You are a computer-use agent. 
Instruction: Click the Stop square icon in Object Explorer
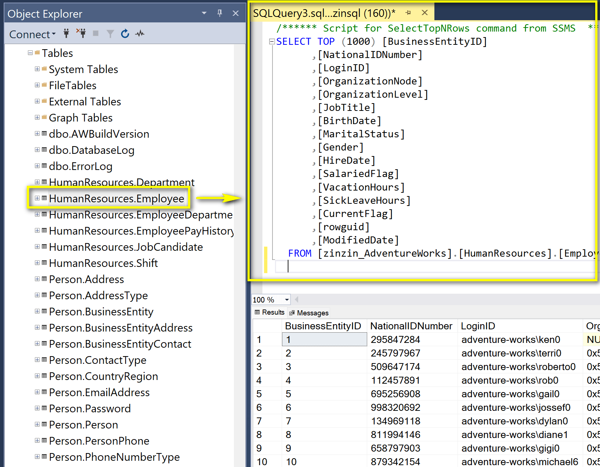pyautogui.click(x=95, y=33)
